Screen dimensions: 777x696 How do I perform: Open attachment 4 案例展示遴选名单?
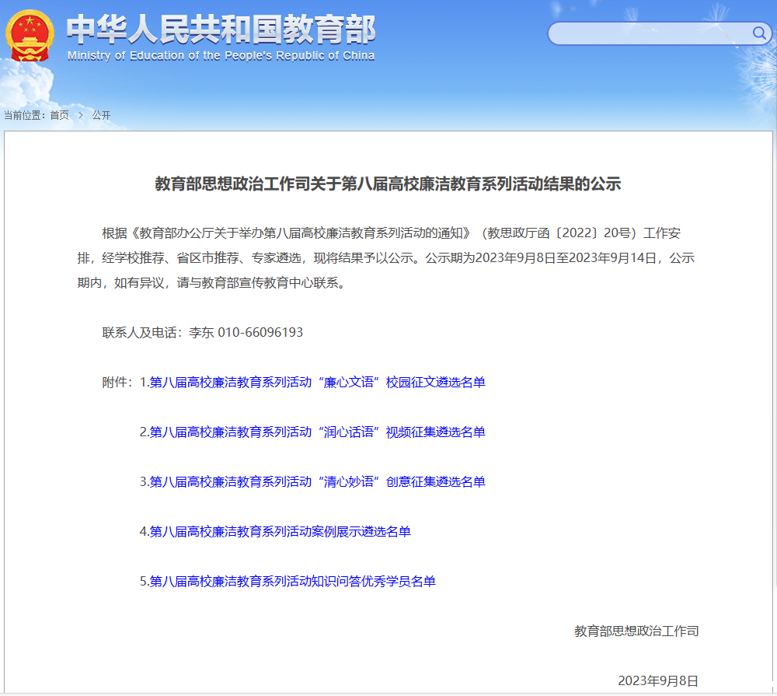(x=280, y=531)
